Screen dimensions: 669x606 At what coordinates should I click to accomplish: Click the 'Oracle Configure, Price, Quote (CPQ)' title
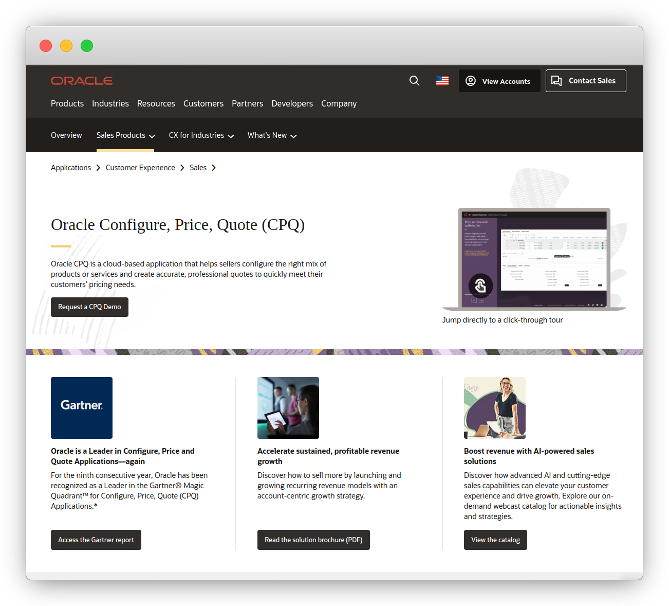tap(178, 225)
